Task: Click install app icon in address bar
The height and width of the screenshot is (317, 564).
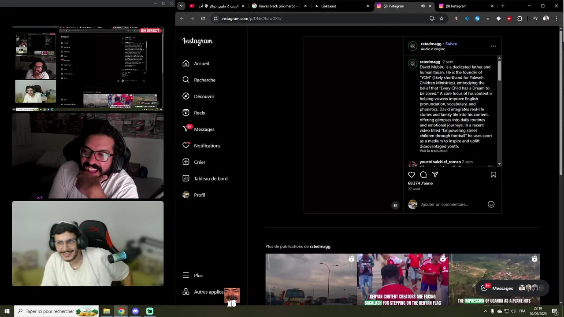Action: [x=432, y=18]
